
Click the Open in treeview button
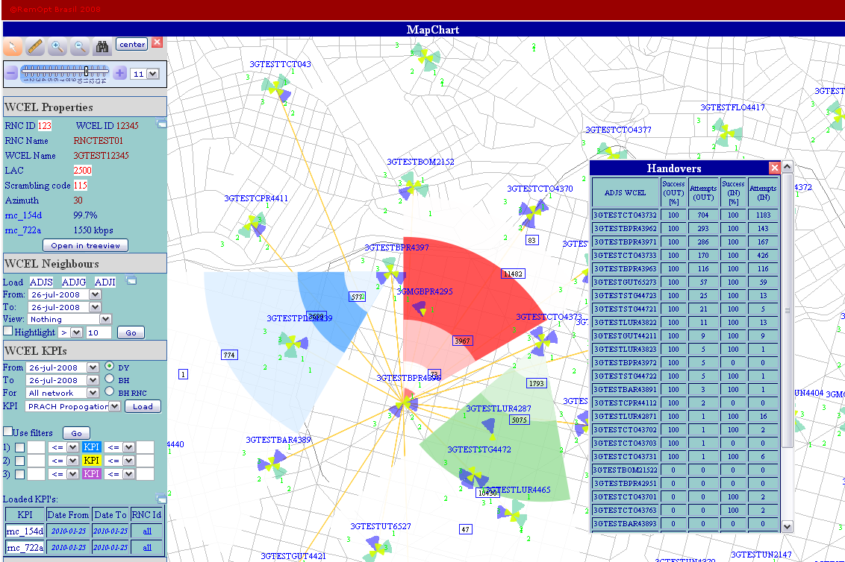point(85,245)
